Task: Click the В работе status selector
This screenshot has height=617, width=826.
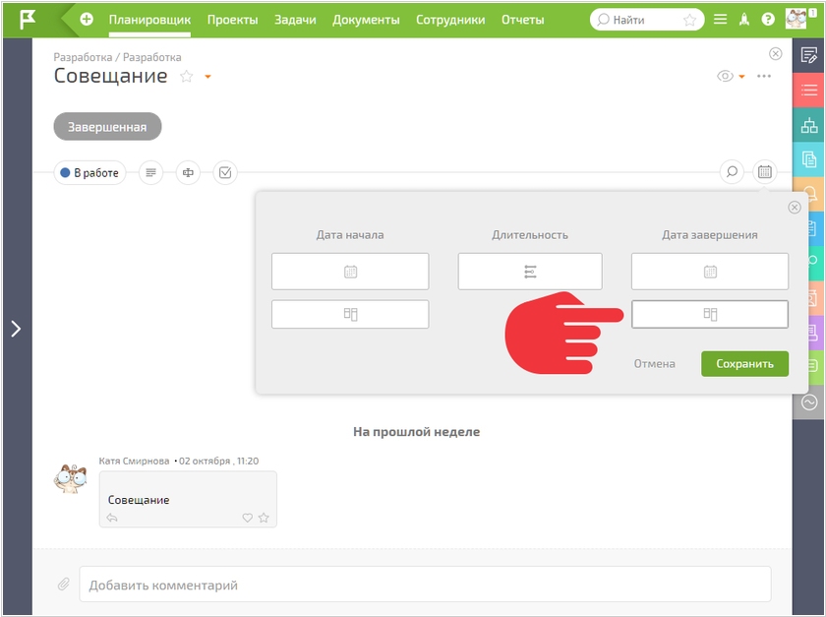Action: 89,173
